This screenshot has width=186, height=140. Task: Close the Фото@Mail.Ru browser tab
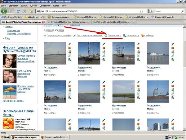click(43, 22)
